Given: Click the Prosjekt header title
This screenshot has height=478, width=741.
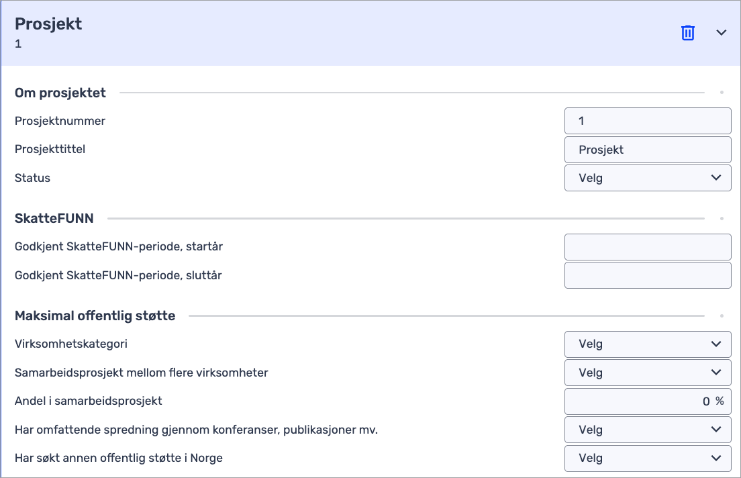Looking at the screenshot, I should click(48, 24).
